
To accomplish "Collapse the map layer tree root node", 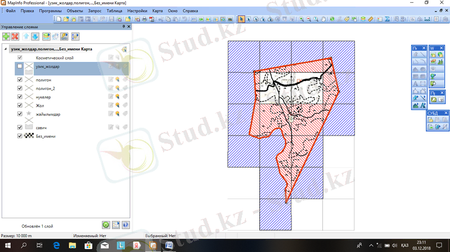I will click(x=6, y=49).
